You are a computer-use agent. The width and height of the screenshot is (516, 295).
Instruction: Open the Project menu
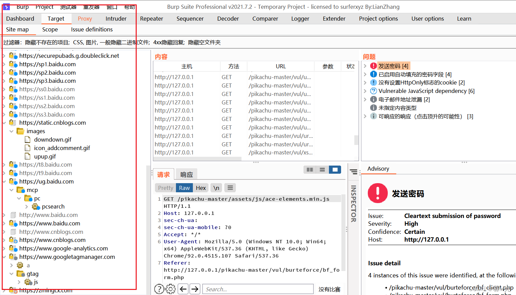click(x=44, y=7)
